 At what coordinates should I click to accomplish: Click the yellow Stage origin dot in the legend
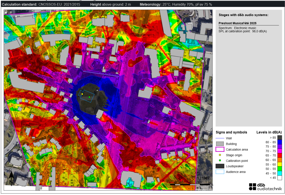[220, 155]
